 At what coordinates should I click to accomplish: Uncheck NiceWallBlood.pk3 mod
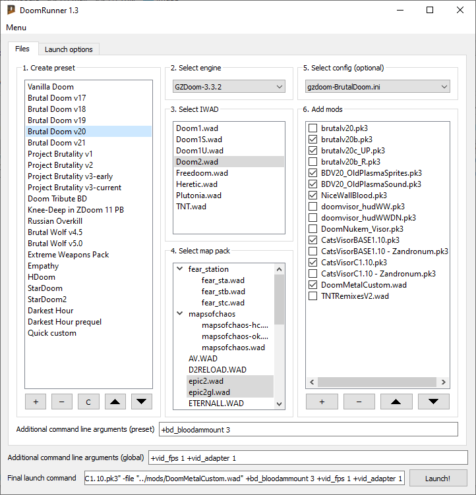(312, 195)
